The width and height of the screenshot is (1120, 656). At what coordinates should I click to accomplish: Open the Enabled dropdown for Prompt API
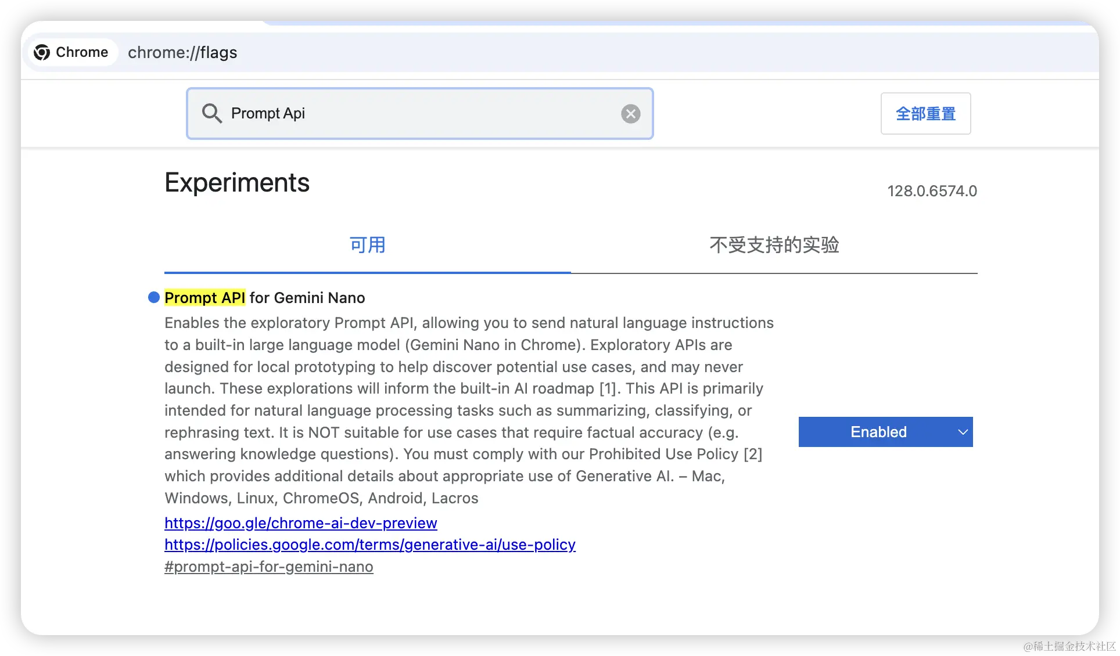(x=885, y=432)
